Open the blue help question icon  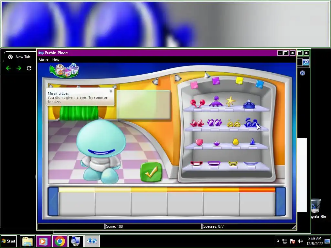[303, 73]
